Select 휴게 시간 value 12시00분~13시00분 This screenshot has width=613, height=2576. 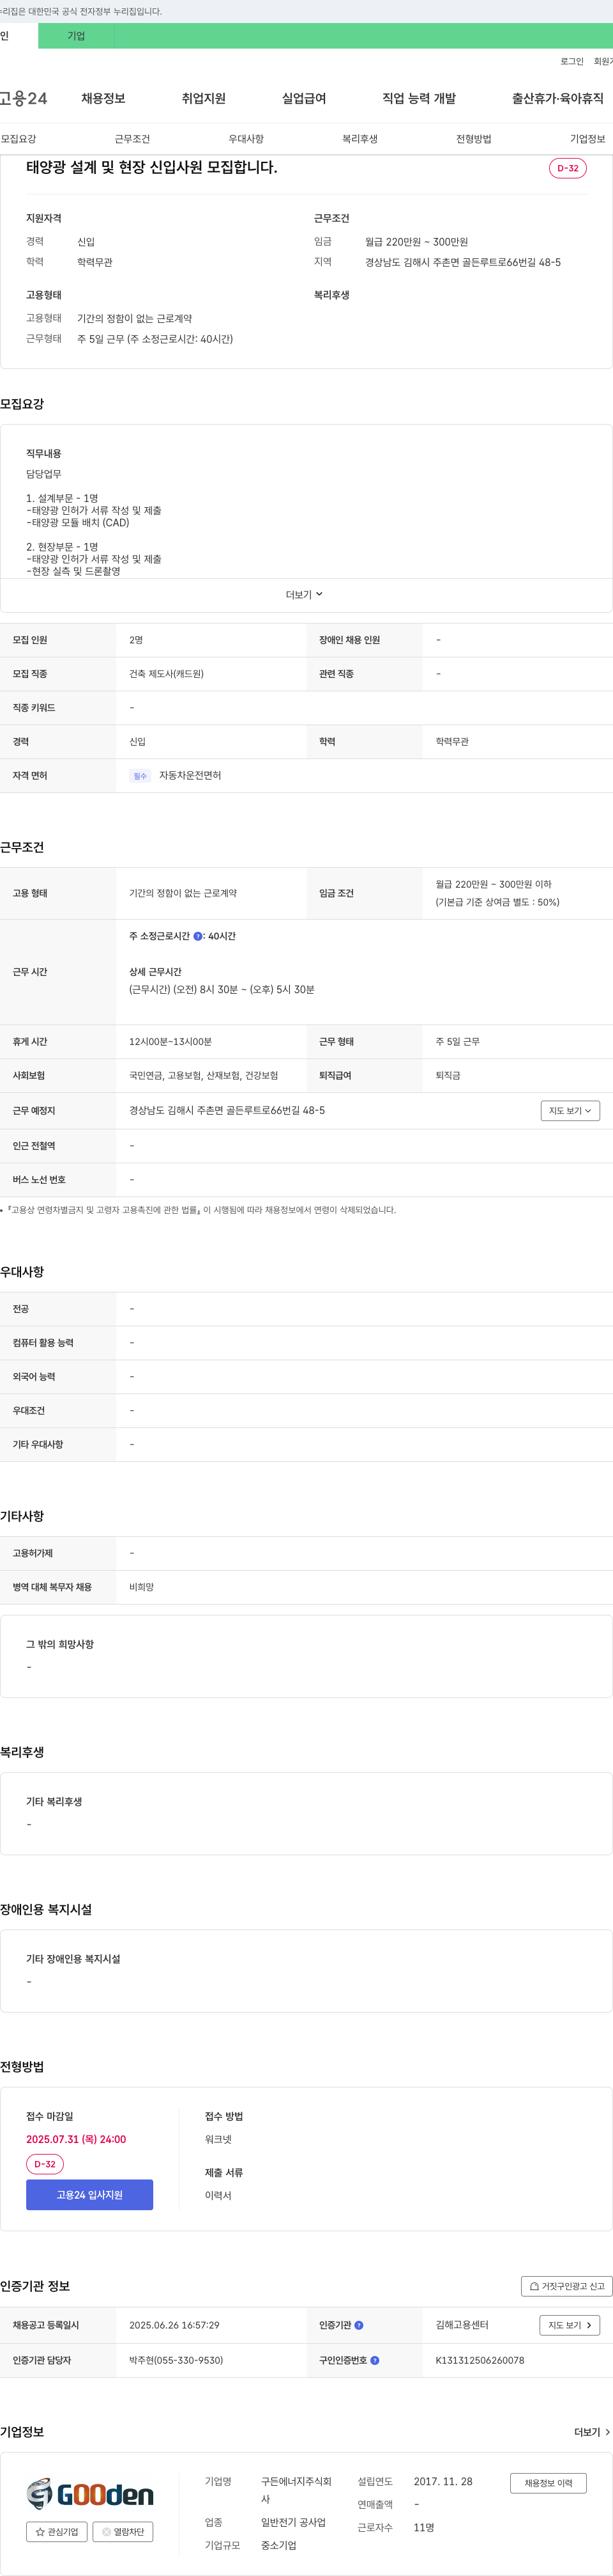pyautogui.click(x=170, y=1042)
